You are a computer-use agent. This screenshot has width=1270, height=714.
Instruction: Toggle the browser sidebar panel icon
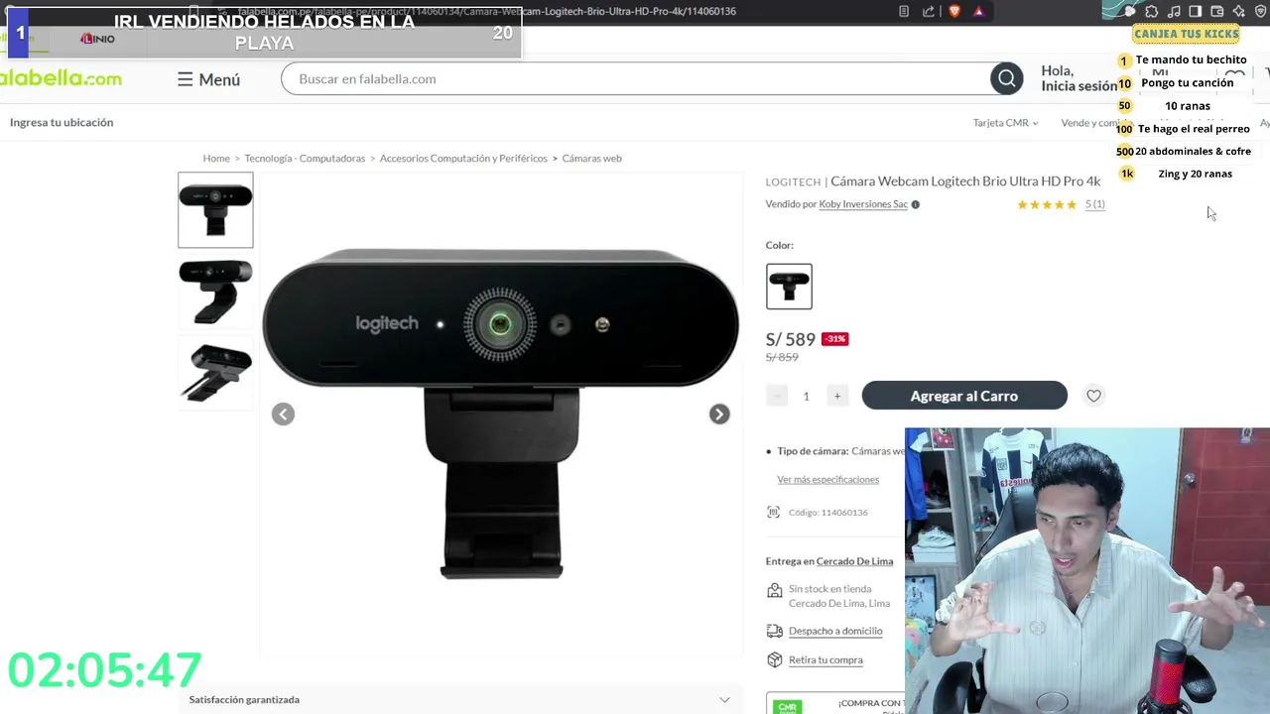(x=1196, y=11)
